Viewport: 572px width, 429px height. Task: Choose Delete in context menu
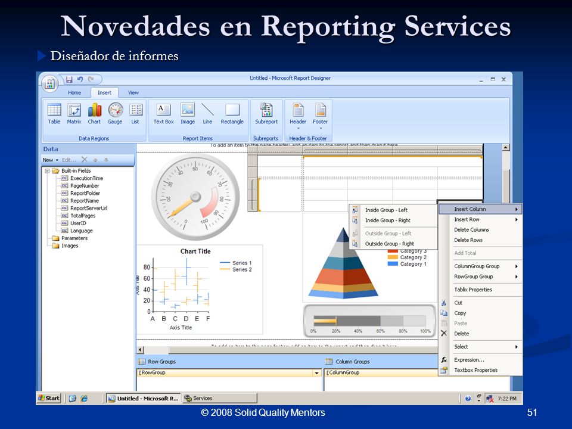480,334
